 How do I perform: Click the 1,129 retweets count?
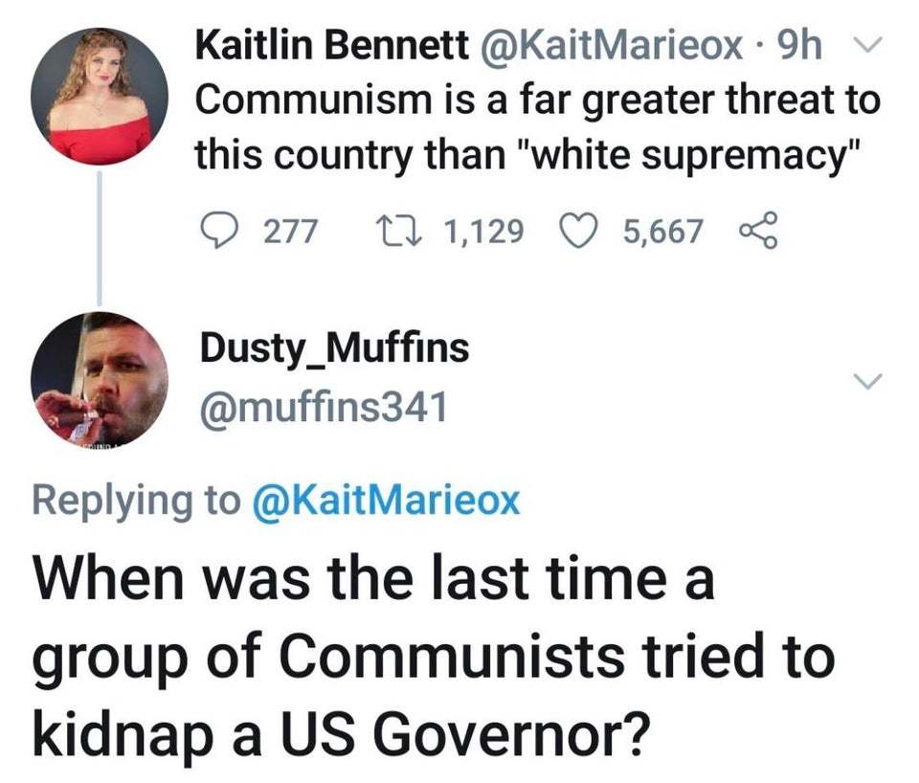484,231
